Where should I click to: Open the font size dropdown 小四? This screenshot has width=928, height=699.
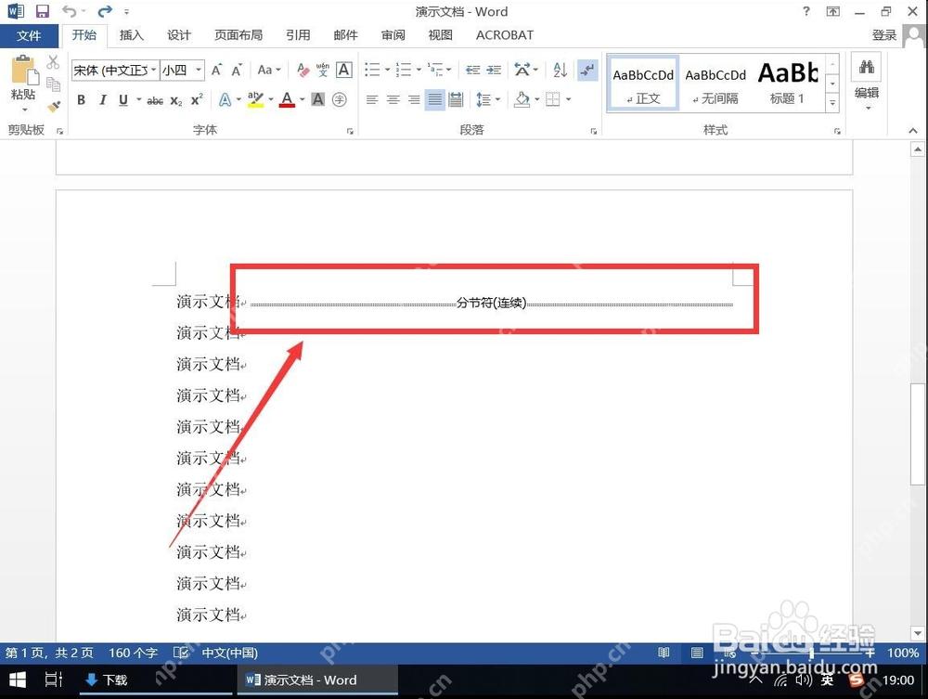[199, 70]
